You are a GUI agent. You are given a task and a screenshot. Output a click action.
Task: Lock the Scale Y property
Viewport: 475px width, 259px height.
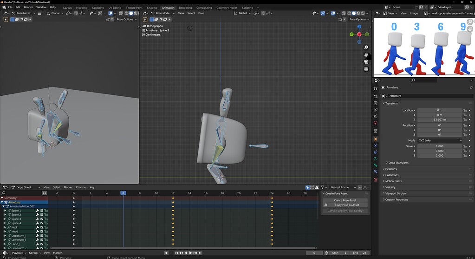tap(465, 151)
